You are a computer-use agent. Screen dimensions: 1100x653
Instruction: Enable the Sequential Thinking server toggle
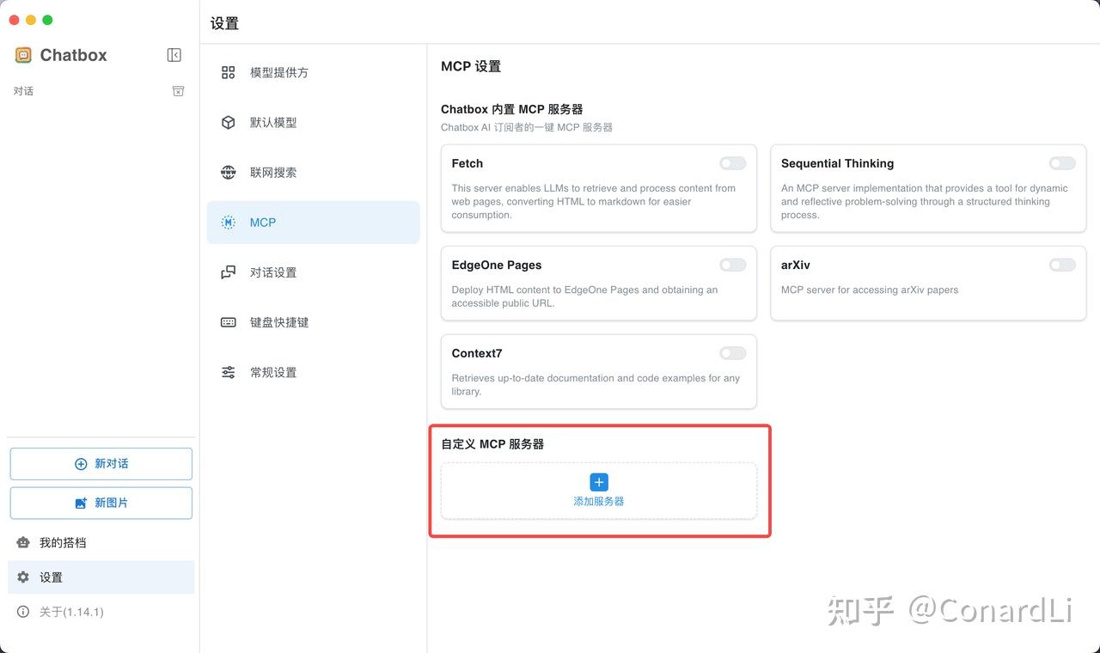(x=1062, y=163)
